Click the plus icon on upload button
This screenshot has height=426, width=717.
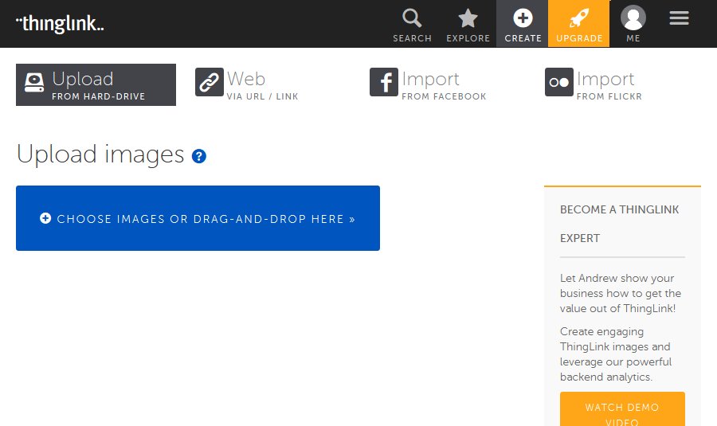pos(45,218)
